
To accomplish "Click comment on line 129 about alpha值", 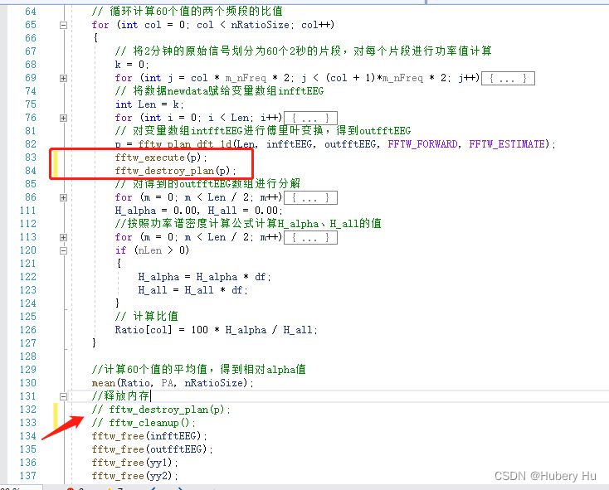I will click(199, 369).
